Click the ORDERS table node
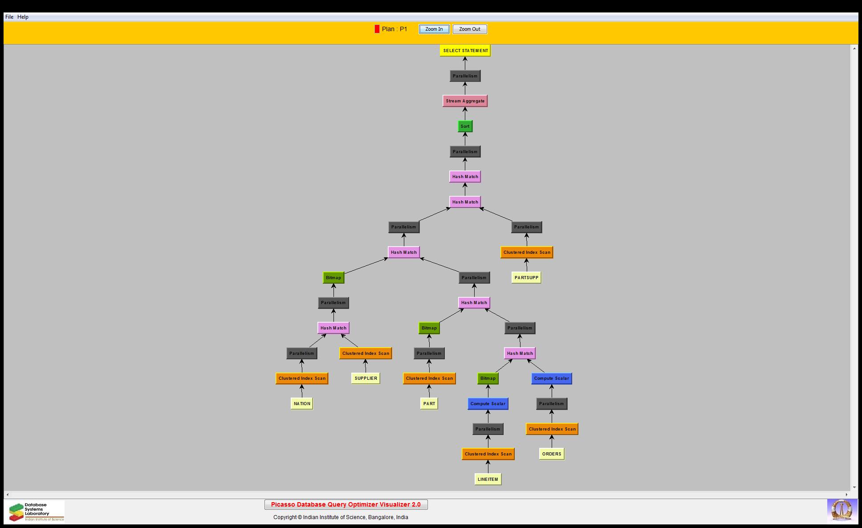Viewport: 862px width, 528px height. pyautogui.click(x=551, y=454)
